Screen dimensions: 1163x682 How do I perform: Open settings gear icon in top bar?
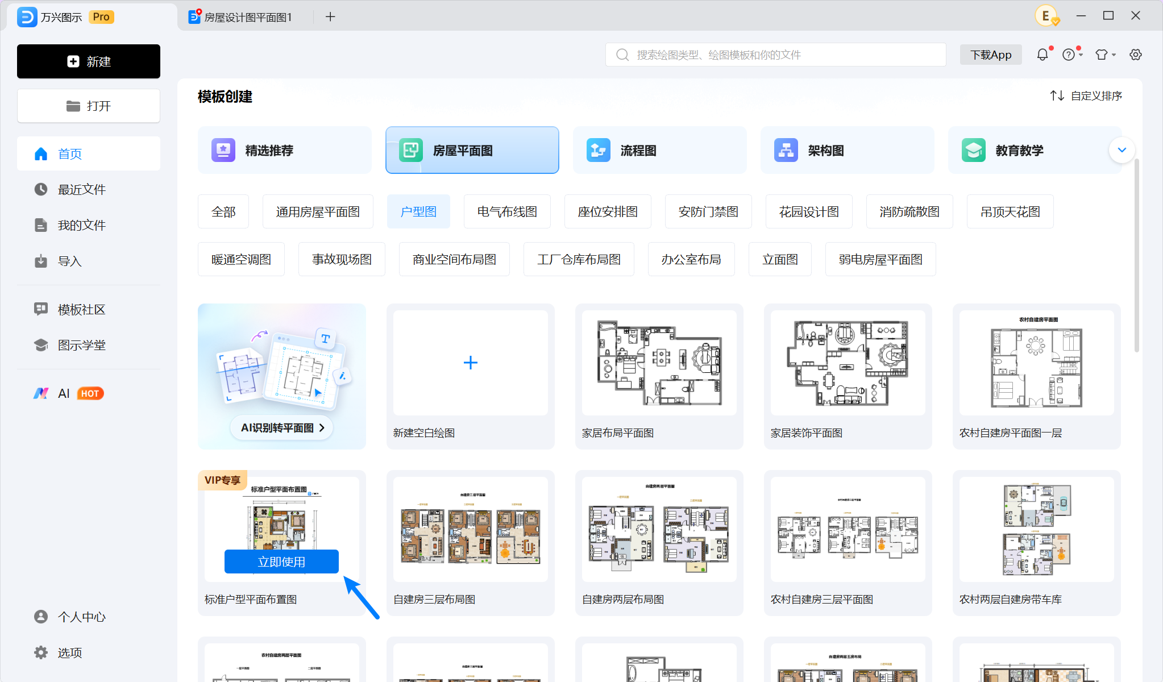[x=1135, y=55]
